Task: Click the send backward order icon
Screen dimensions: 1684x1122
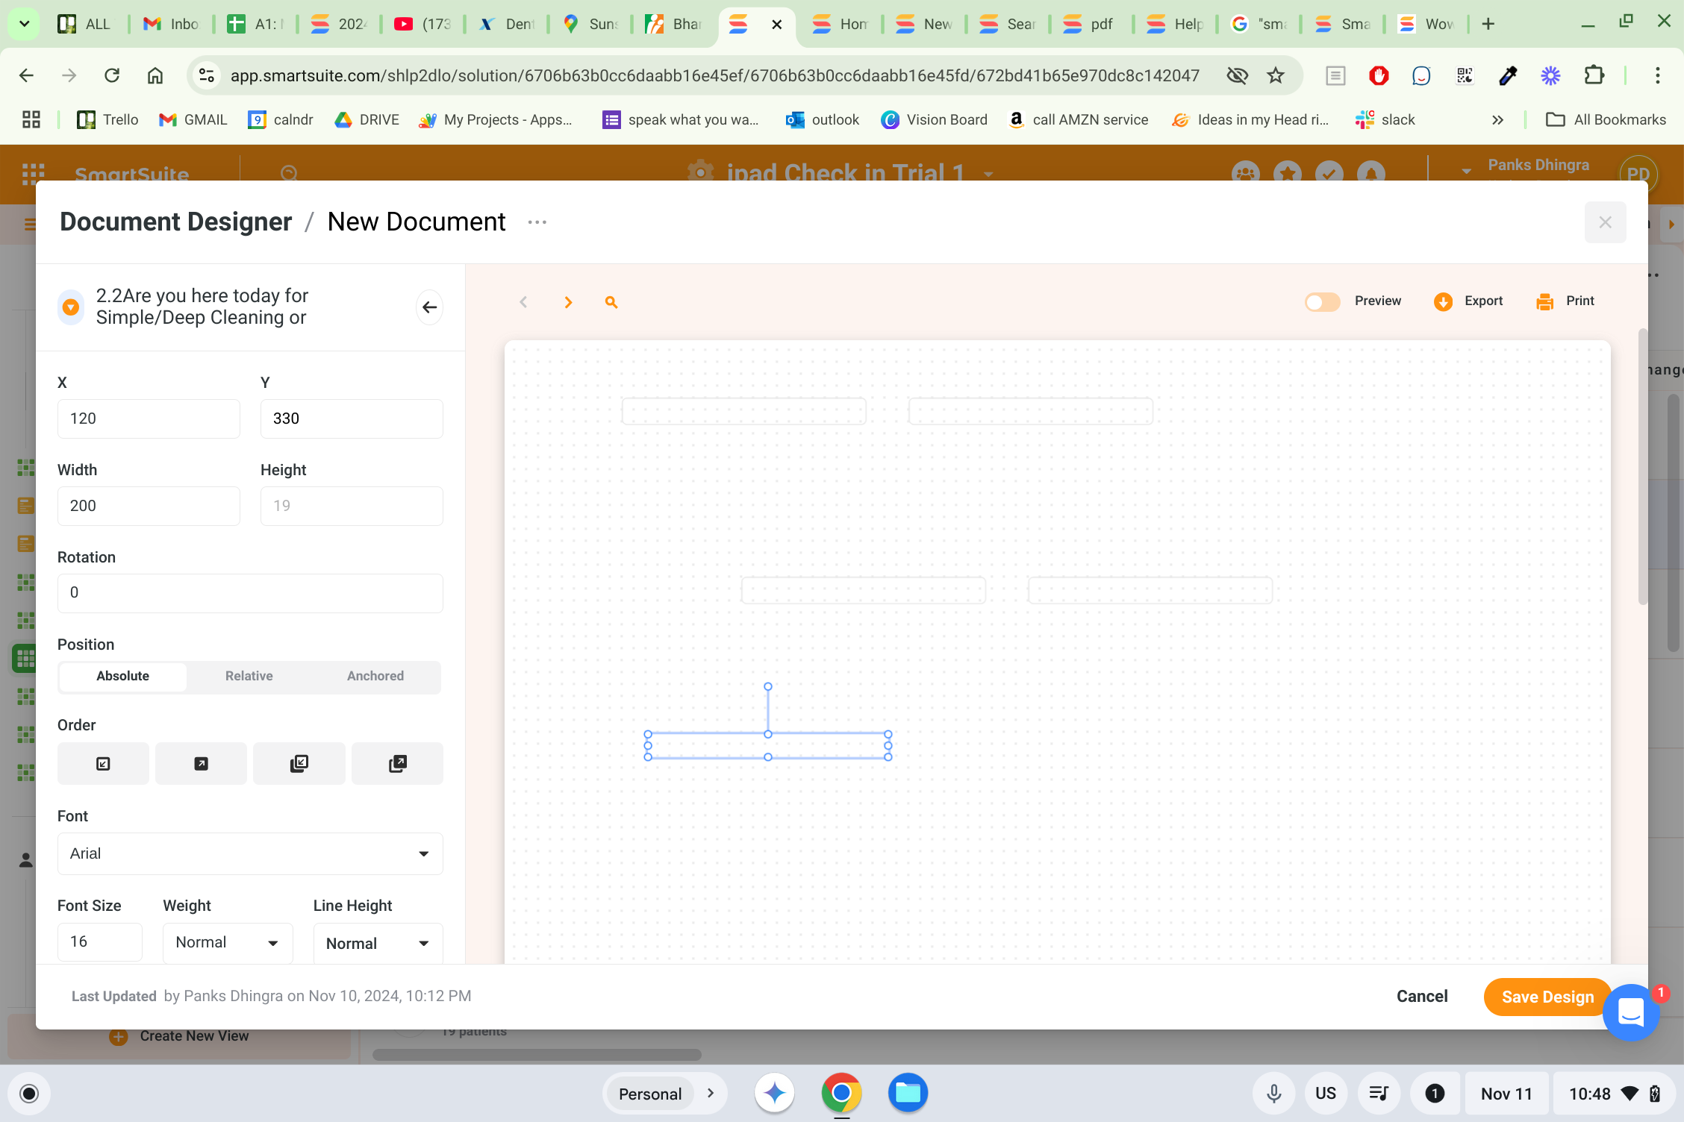Action: coord(103,763)
